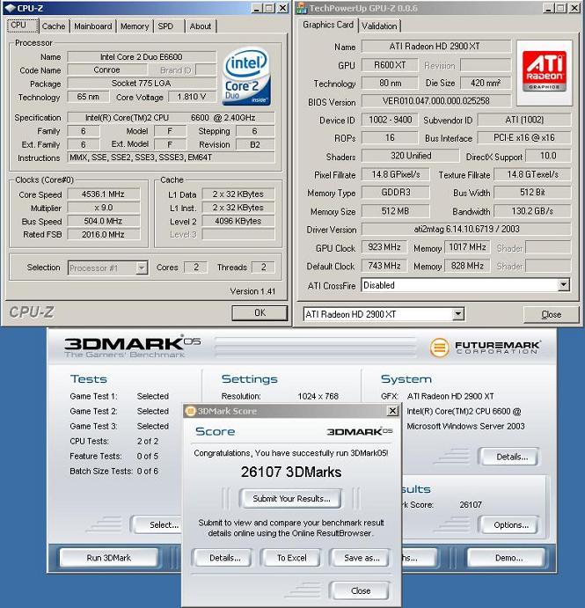Screen dimensions: 585x608
Task: Click Details in the Score dialog
Action: tap(224, 558)
